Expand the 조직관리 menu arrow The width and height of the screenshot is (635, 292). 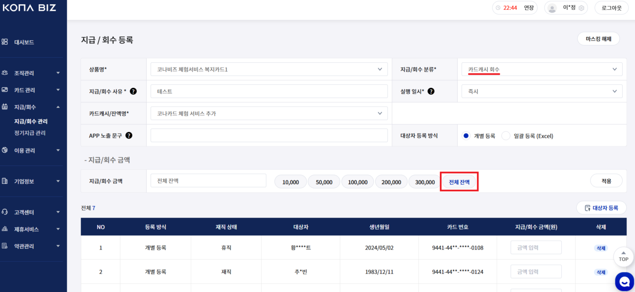58,73
